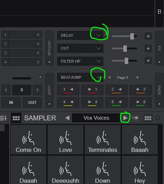Viewport: 164px width, 184px height.
Task: Expand the FILTER HP effect list
Action: pos(98,61)
